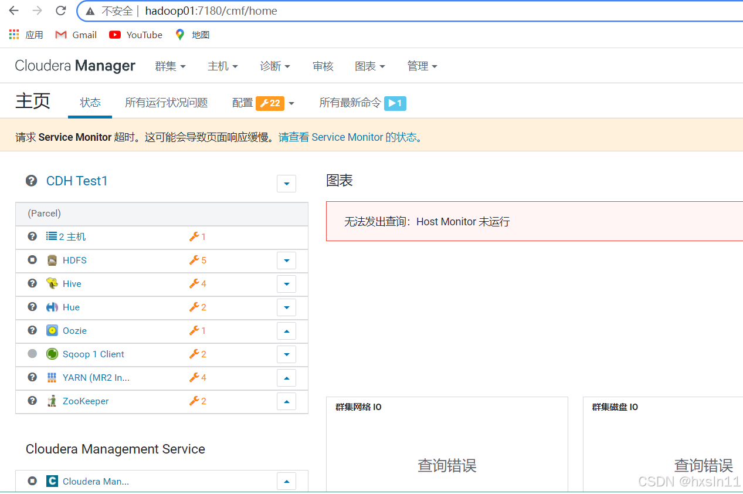Open the 群集 menu
The height and width of the screenshot is (494, 743).
170,66
